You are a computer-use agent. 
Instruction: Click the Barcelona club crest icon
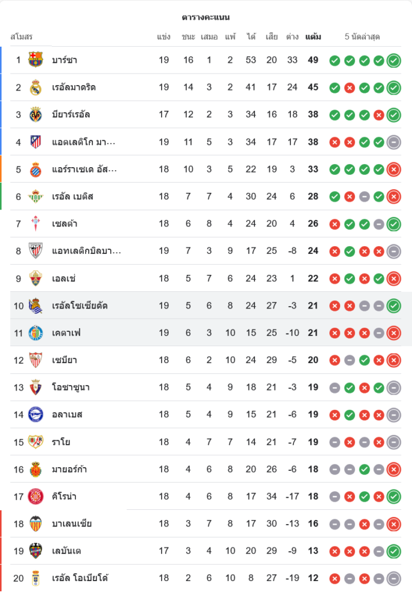click(36, 60)
